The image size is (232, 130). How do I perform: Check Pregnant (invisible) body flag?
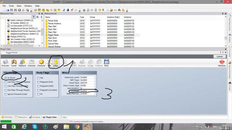pyautogui.click(x=39, y=90)
